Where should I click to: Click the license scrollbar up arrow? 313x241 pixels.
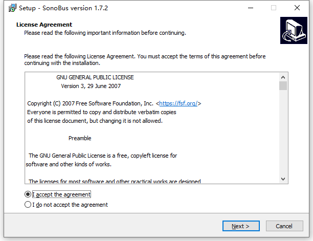[283, 77]
